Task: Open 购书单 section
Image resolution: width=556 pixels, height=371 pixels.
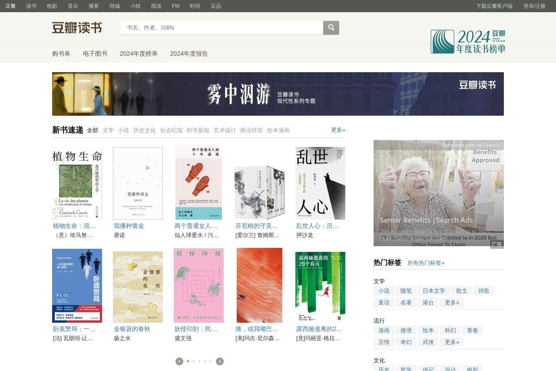Action: click(x=61, y=53)
